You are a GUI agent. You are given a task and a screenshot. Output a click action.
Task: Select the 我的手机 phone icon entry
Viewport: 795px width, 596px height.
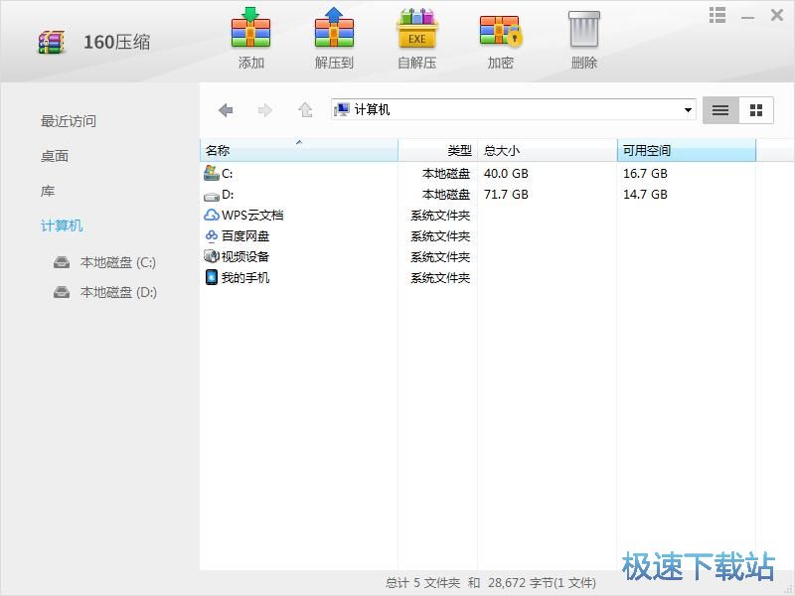click(211, 277)
